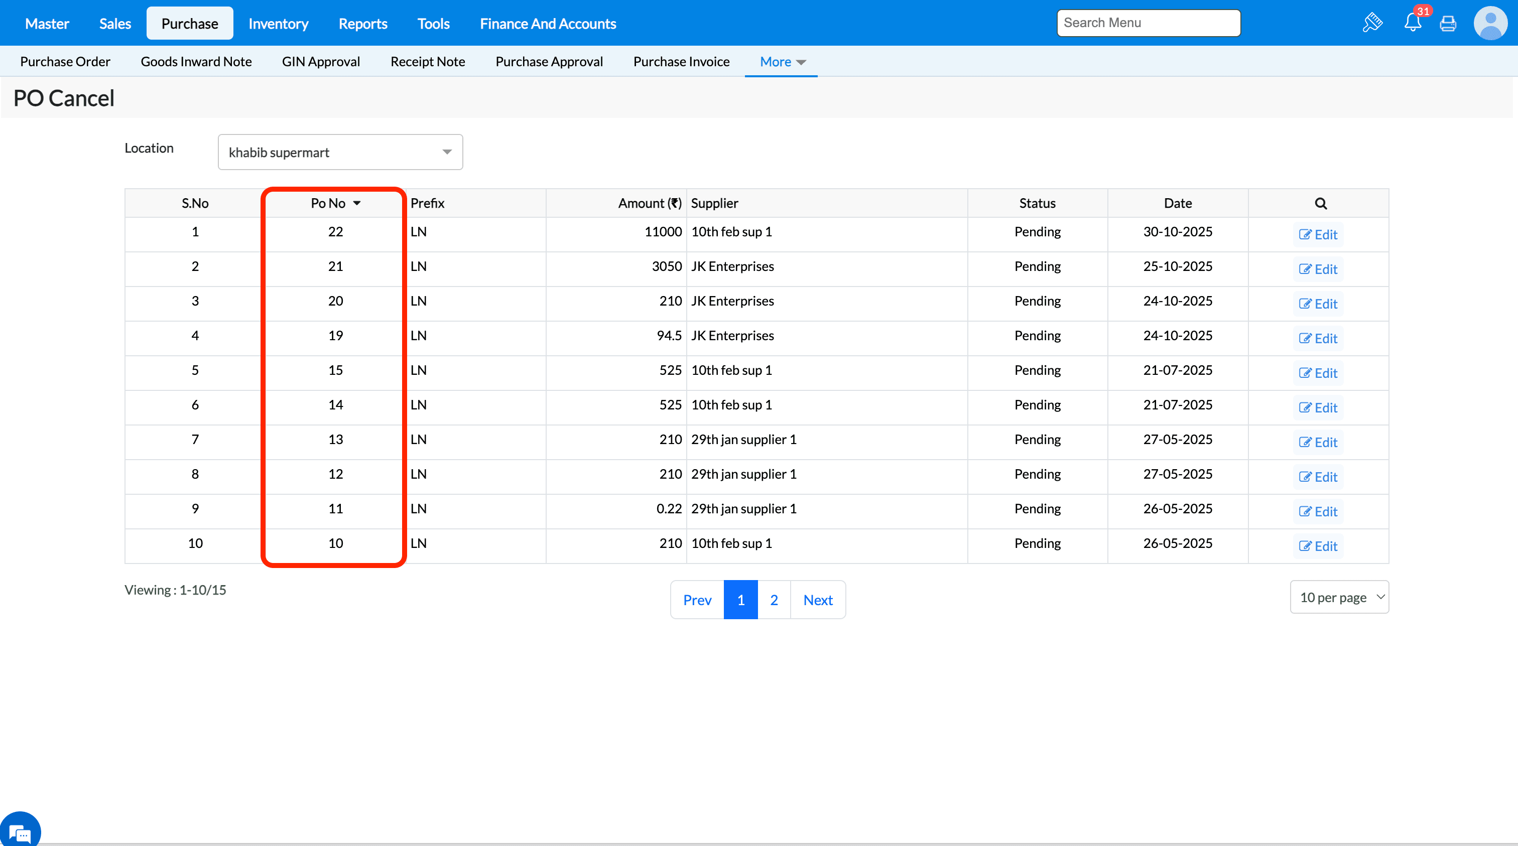
Task: Open the chat support bubble icon
Action: [20, 832]
